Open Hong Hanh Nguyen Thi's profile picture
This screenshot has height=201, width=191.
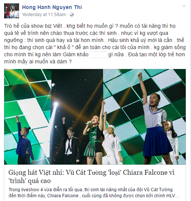tap(12, 11)
